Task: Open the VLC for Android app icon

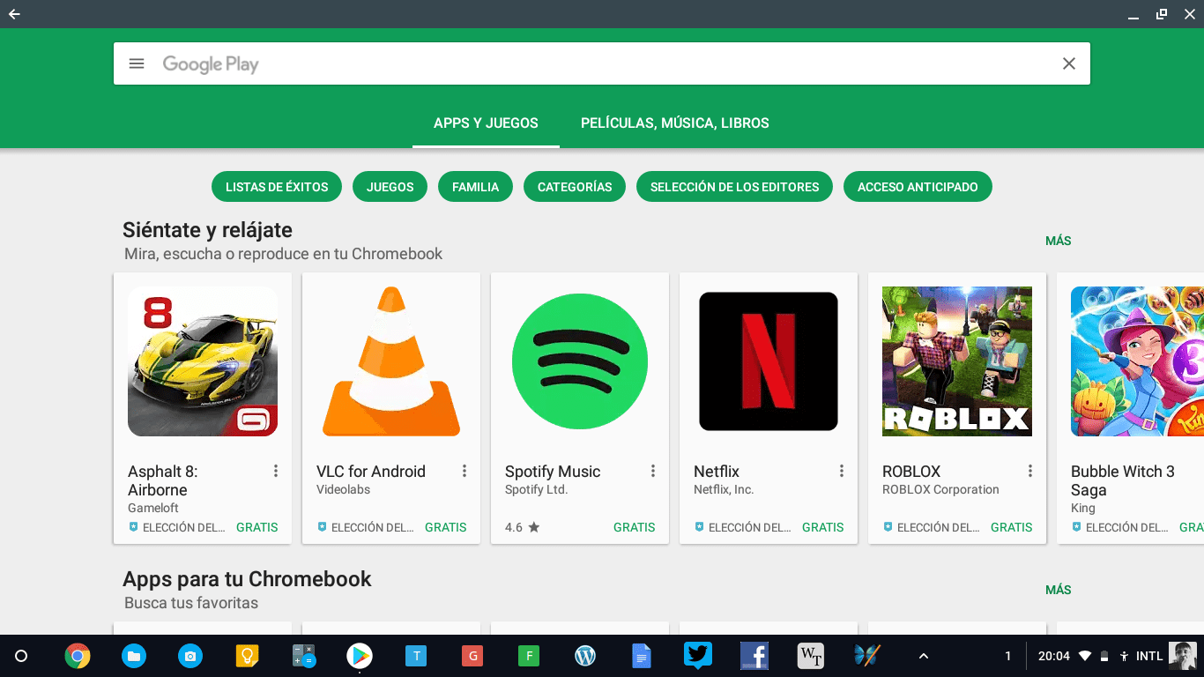Action: [390, 361]
